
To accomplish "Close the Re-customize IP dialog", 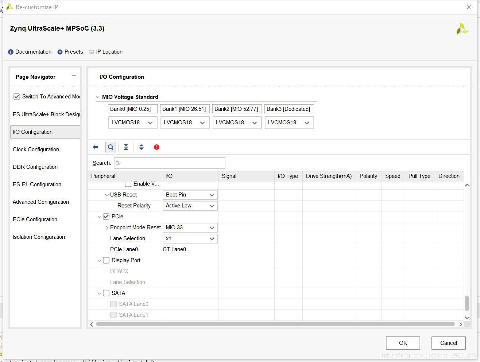I will pos(469,7).
